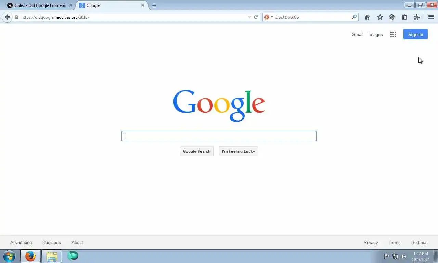Click the round globe toolbar icon beside the star
This screenshot has height=263, width=438.
pyautogui.click(x=392, y=17)
